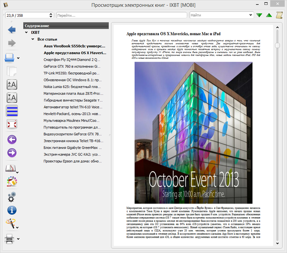Viewport: 287px width, 253px height.
Task: Open dropdown arrow beside print icon
Action: 18,239
